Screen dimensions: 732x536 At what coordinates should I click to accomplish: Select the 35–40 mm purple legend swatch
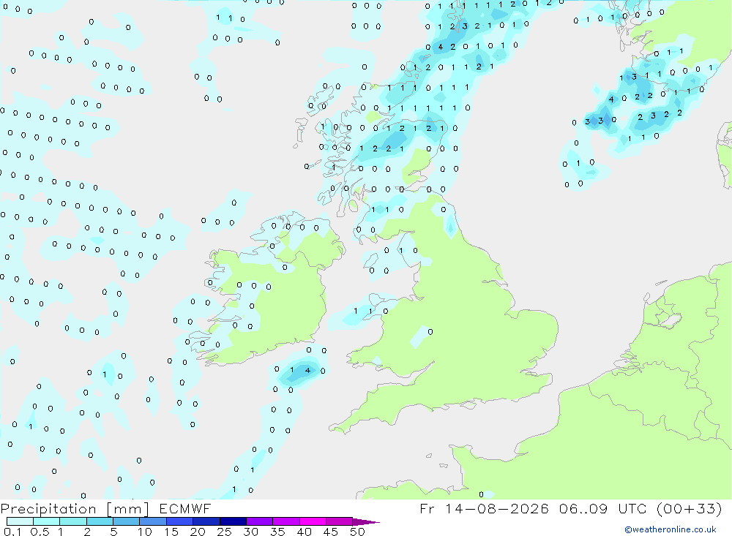point(285,521)
